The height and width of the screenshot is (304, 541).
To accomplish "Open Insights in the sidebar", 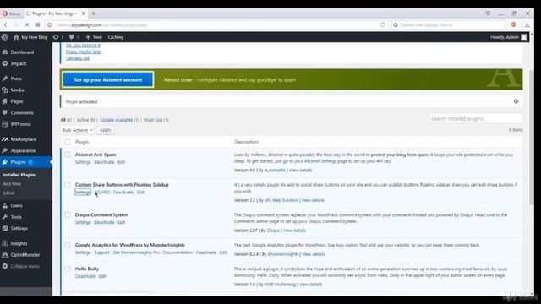I will (19, 243).
